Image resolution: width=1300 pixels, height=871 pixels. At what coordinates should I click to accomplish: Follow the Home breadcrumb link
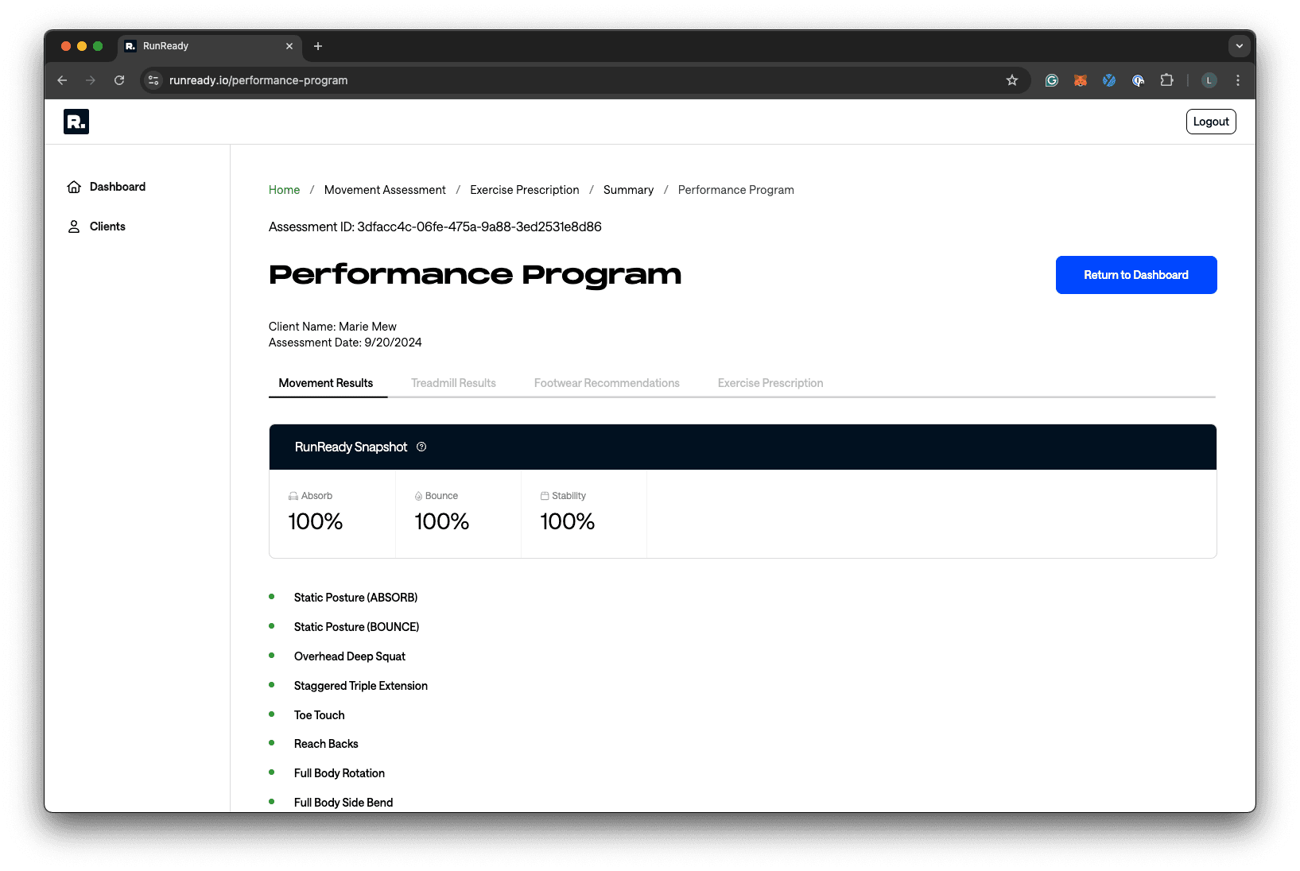coord(284,190)
